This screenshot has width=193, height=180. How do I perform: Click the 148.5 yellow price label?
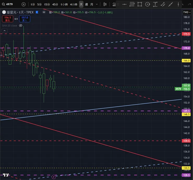186,114
